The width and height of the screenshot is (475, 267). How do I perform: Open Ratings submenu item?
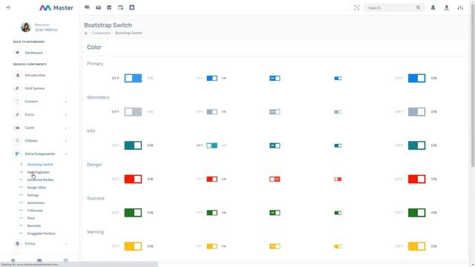click(x=33, y=195)
